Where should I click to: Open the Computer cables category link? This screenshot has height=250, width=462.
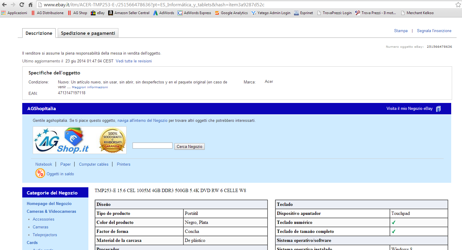pos(94,164)
